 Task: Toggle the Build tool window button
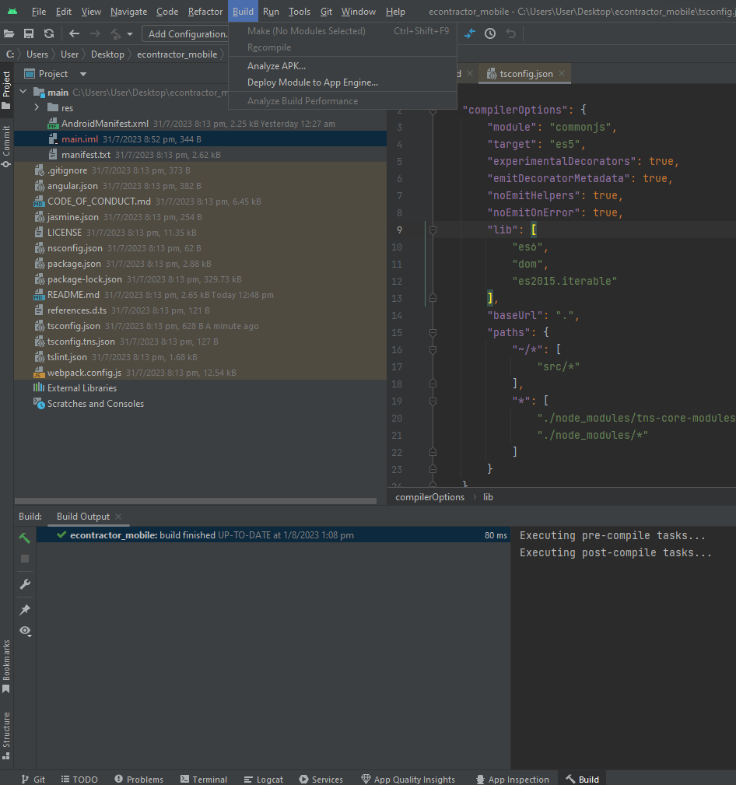point(582,779)
